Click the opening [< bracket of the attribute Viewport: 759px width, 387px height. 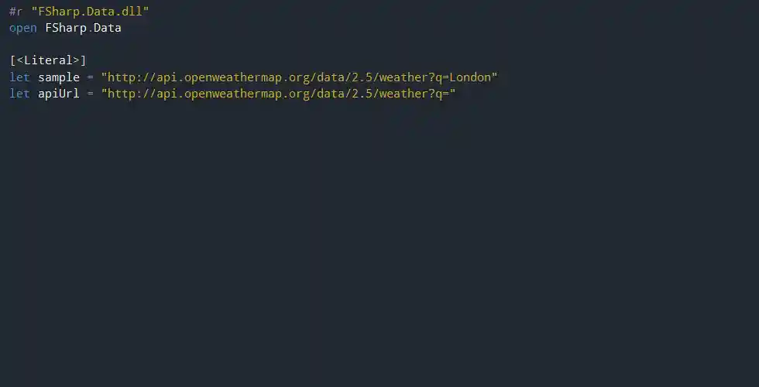[x=16, y=60]
